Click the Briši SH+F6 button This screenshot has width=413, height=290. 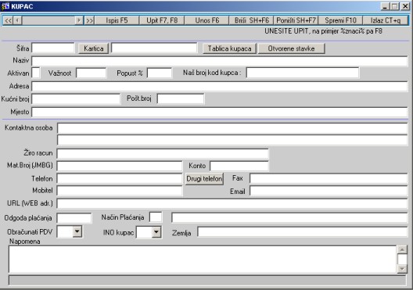[x=252, y=20]
